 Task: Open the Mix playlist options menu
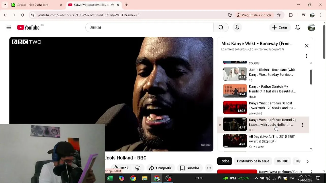pos(307,56)
